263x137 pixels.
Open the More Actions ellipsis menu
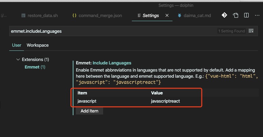257,15
